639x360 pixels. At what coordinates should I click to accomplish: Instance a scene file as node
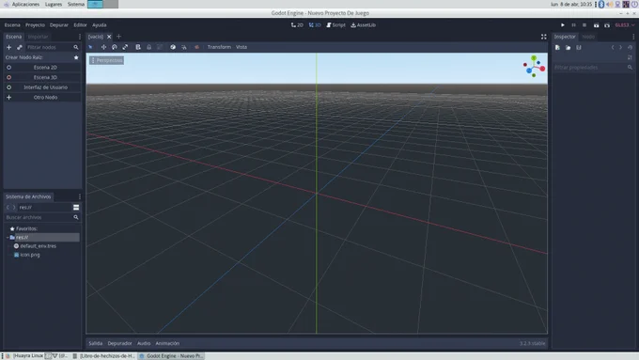pos(19,47)
